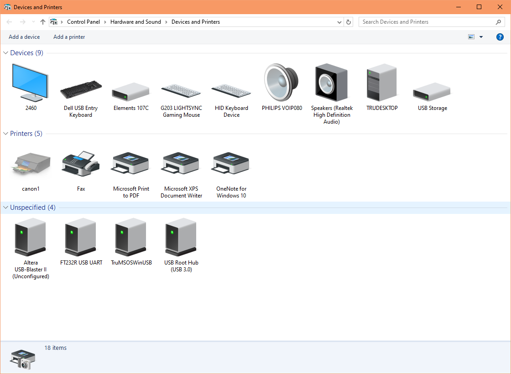Screen dimensions: 511x374
Task: Click Devices and Printers breadcrumb
Action: tap(196, 22)
